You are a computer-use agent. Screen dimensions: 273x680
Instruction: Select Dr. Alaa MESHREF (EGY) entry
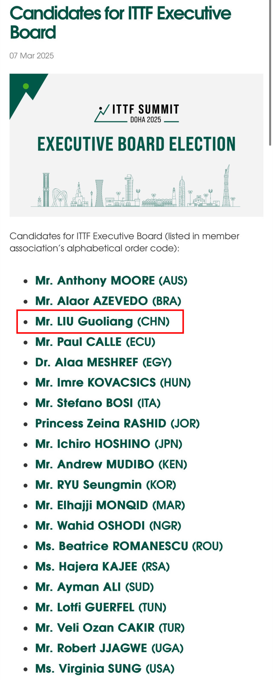tap(103, 362)
